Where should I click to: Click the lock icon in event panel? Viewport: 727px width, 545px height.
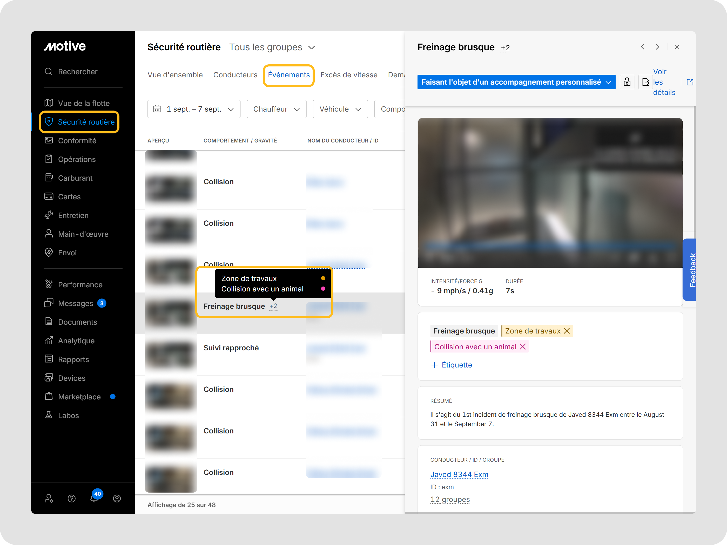click(627, 82)
